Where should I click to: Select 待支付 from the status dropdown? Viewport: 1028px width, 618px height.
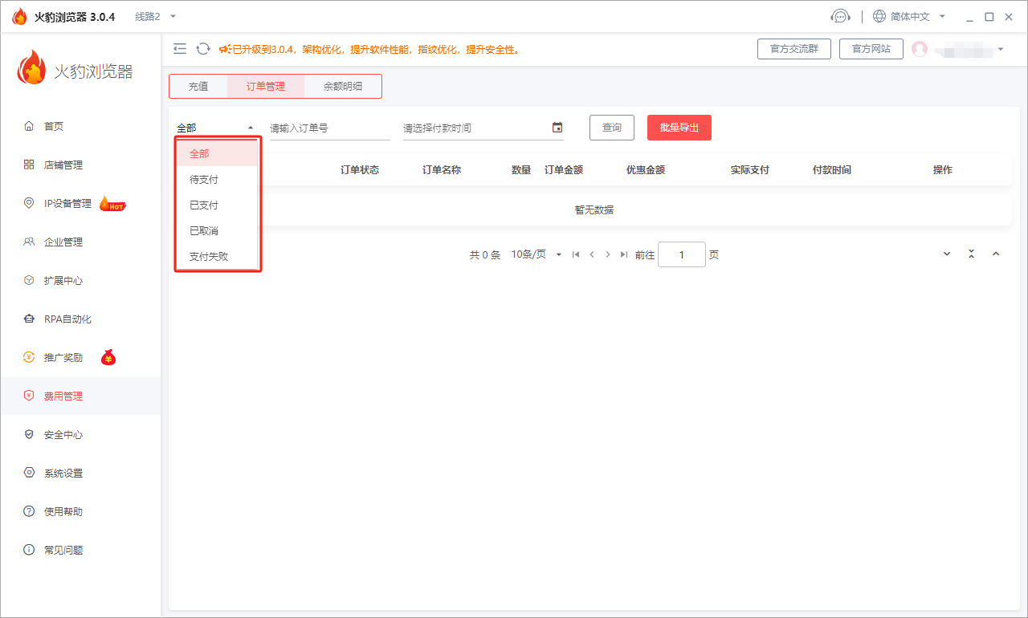tap(204, 180)
